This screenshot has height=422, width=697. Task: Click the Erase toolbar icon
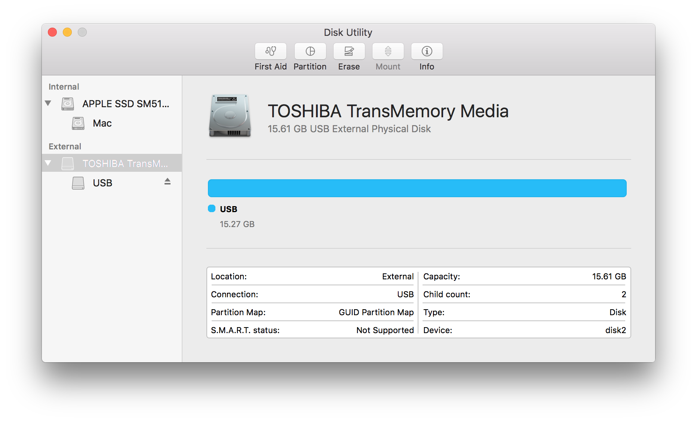coord(349,52)
